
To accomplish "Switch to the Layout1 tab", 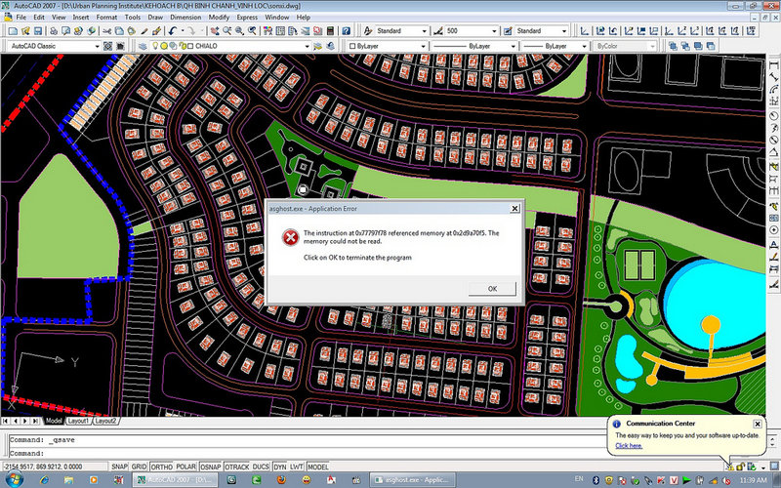I will (78, 421).
